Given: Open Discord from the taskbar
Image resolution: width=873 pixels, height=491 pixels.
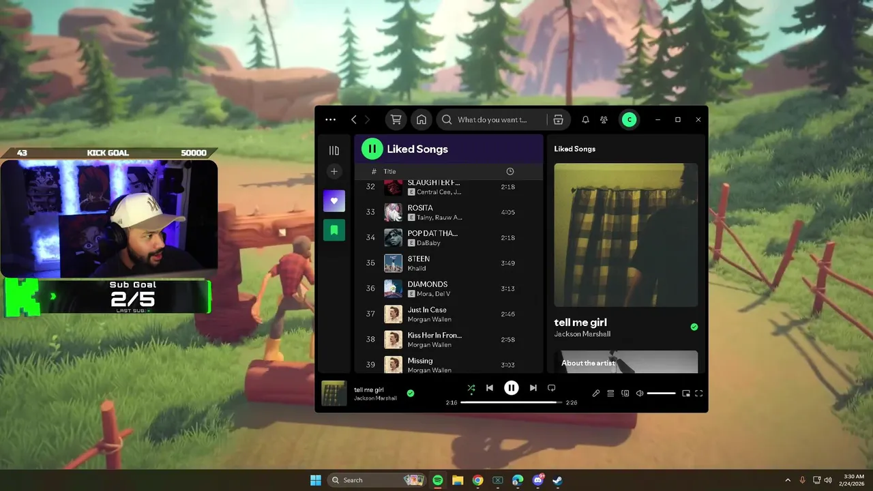Looking at the screenshot, I should (x=537, y=480).
